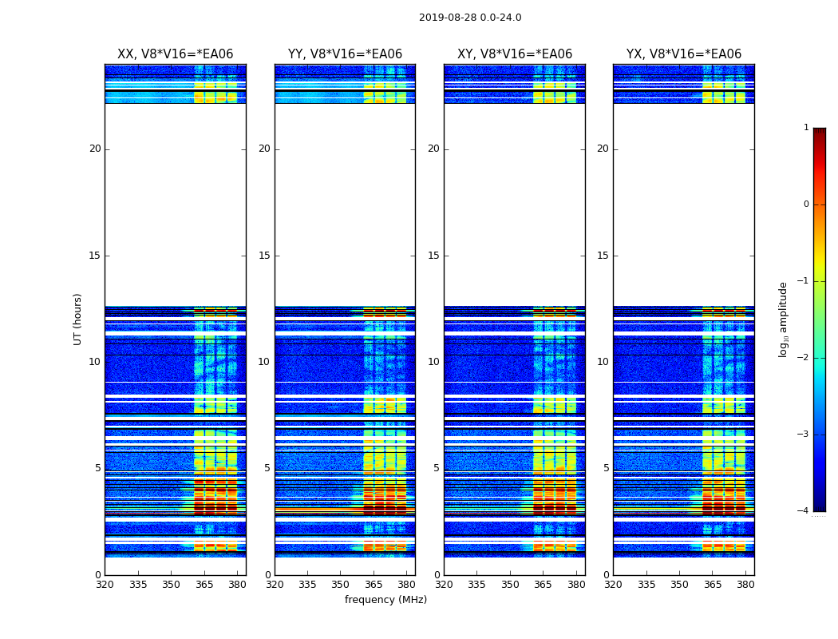The width and height of the screenshot is (838, 639).
Task: Pick the dark red top of colorbar
Action: [819, 132]
